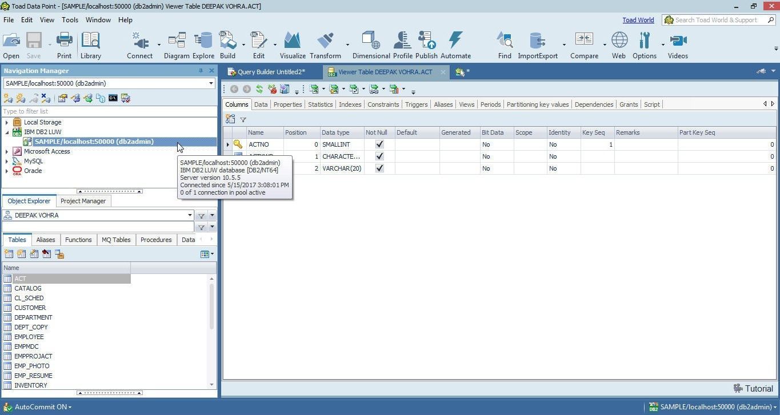
Task: Click the Data type column header
Action: (342, 132)
